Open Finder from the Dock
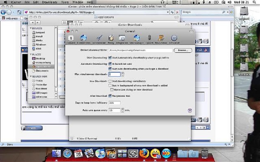This screenshot has width=260, height=162. [57, 153]
